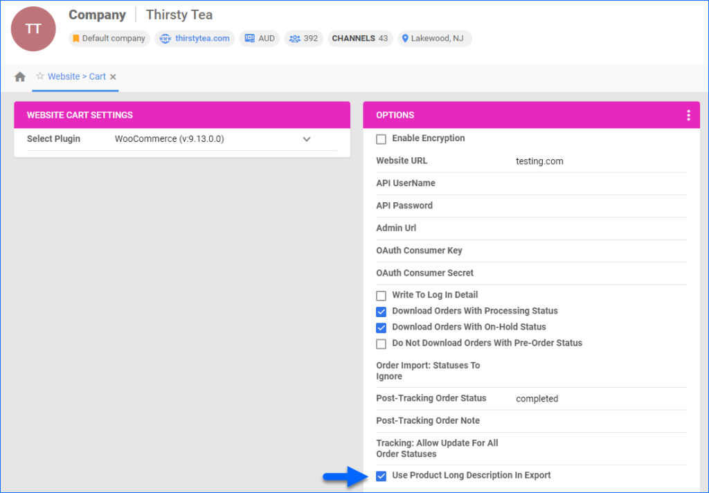The height and width of the screenshot is (493, 709).
Task: Check Do Not Download Orders With Pre-Order Status
Action: pos(381,343)
